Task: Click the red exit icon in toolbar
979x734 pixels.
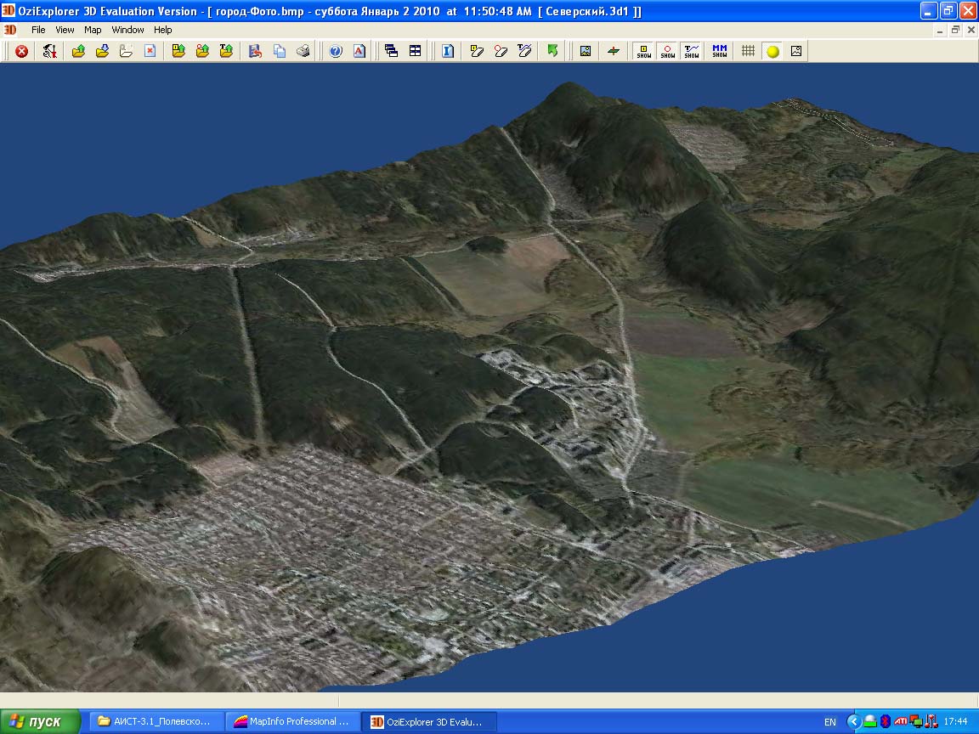Action: tap(22, 51)
